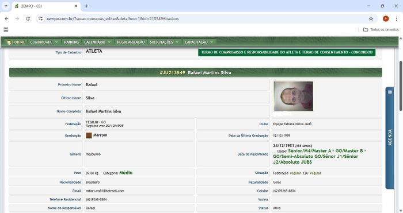Expand the CAPACITAÇÃO menu

pyautogui.click(x=199, y=42)
